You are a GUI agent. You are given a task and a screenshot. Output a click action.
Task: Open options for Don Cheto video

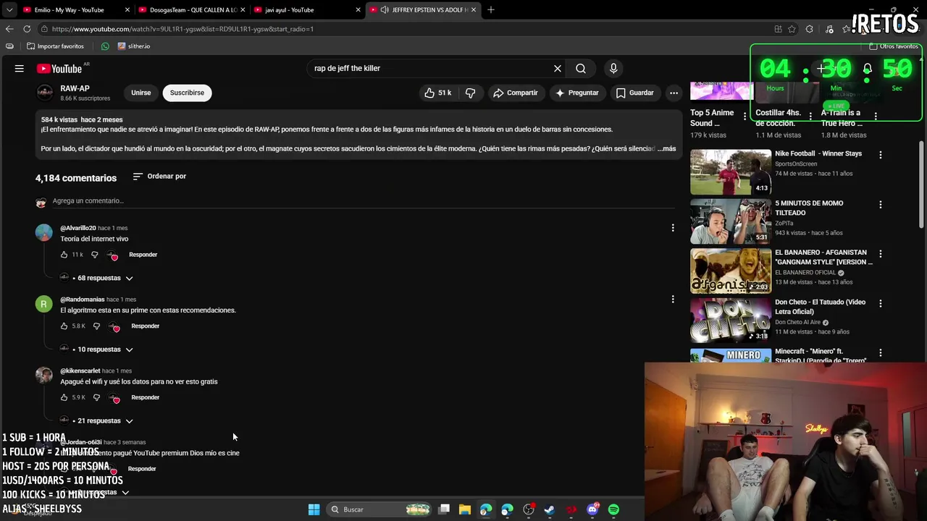881,303
